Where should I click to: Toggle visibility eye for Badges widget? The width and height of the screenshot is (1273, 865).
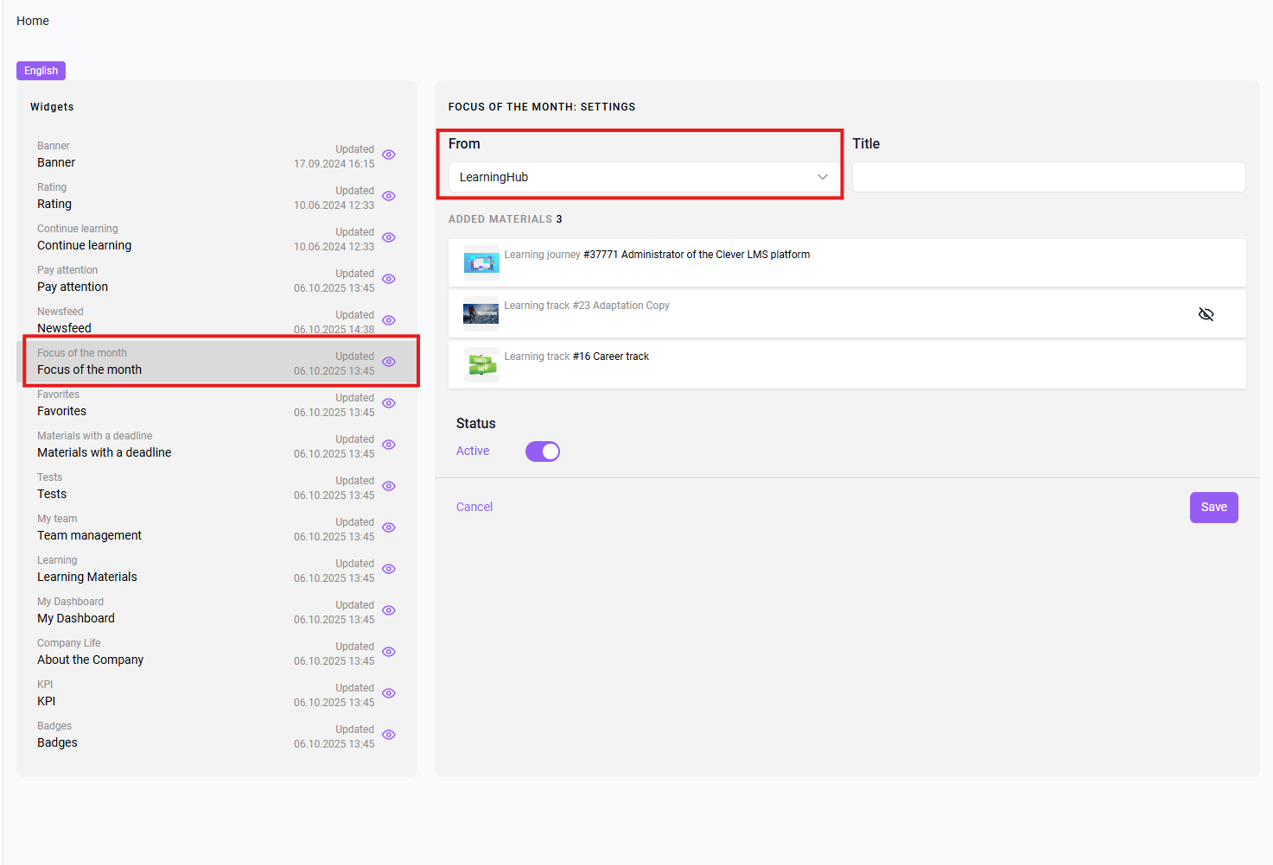tap(389, 735)
